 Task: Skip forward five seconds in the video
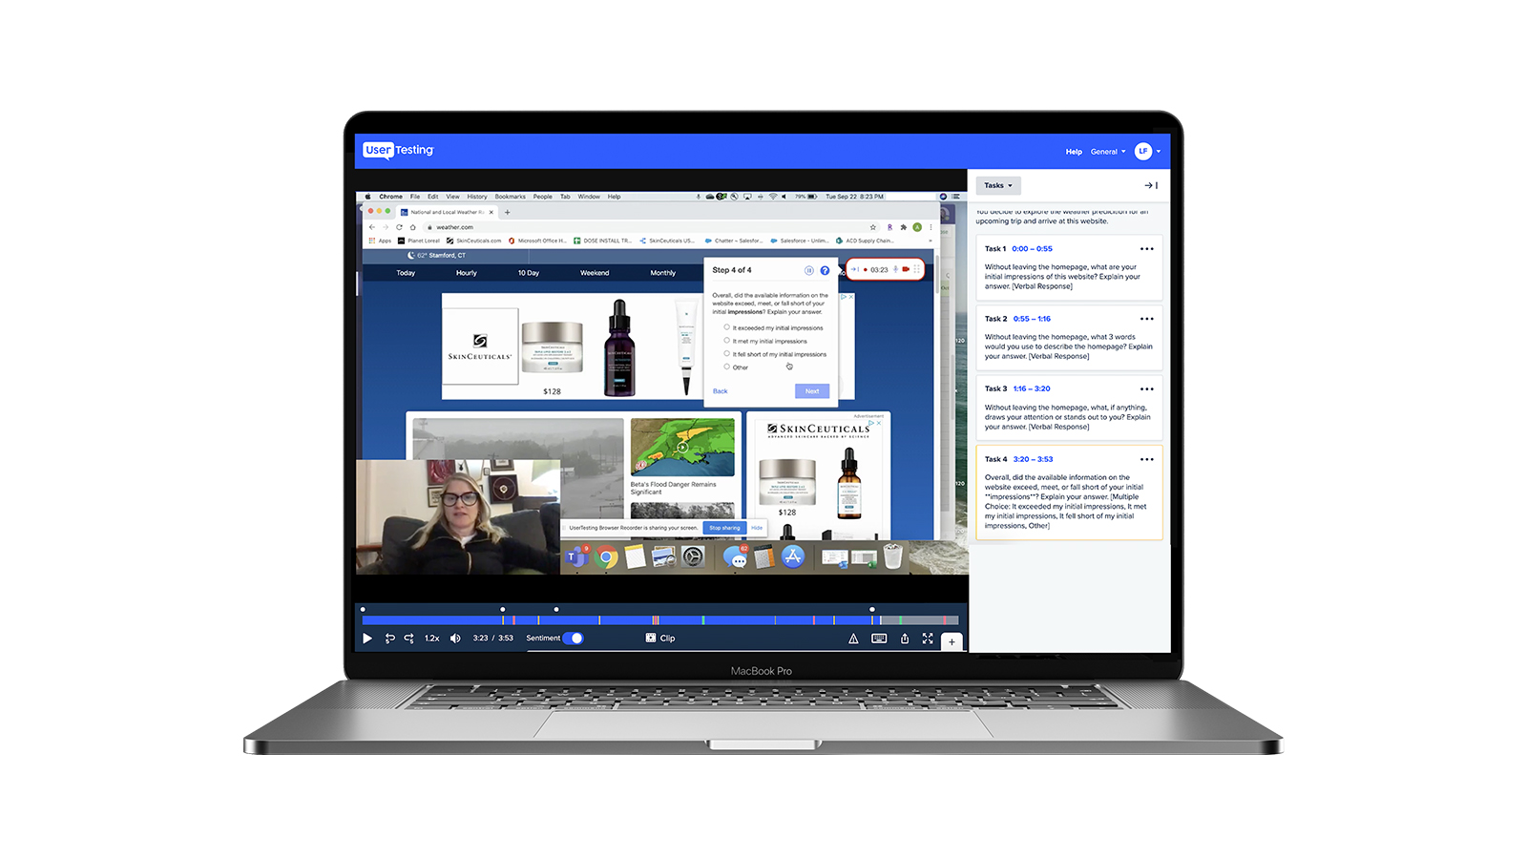pyautogui.click(x=408, y=639)
